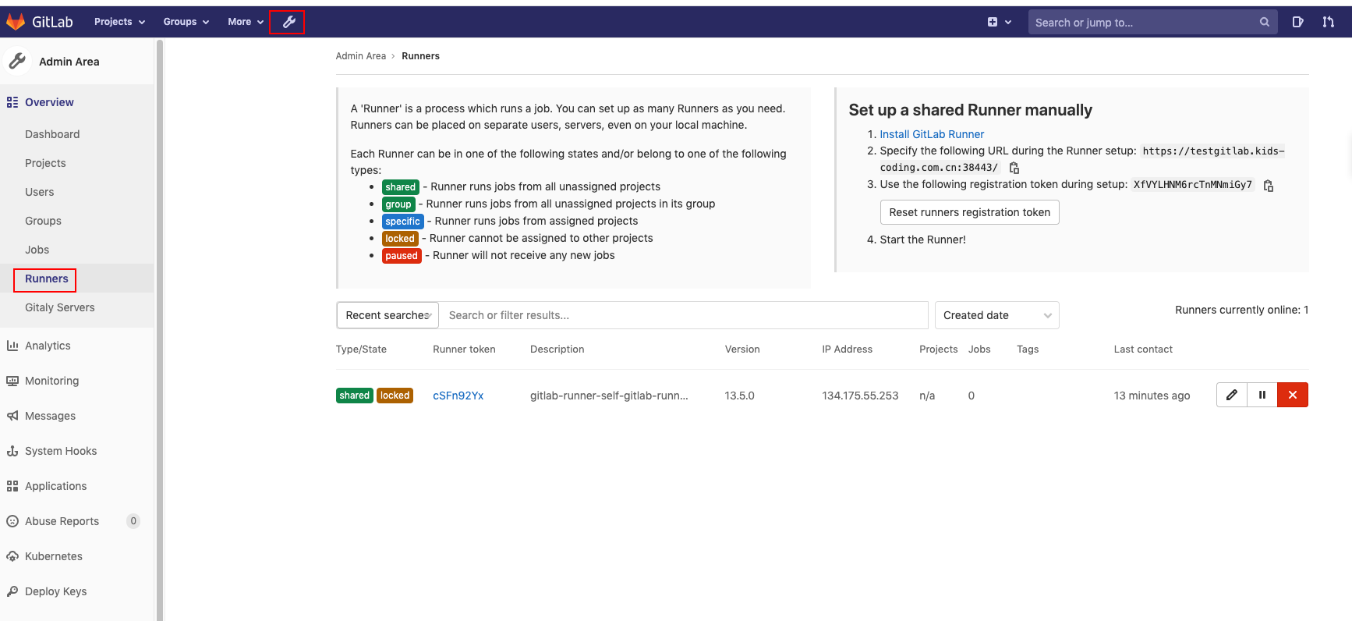Viewport: 1352px width, 621px height.
Task: Expand the Projects dropdown in navbar
Action: [x=120, y=22]
